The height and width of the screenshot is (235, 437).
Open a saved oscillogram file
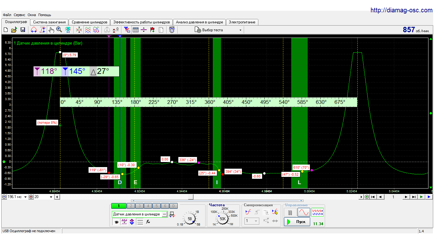[14, 30]
